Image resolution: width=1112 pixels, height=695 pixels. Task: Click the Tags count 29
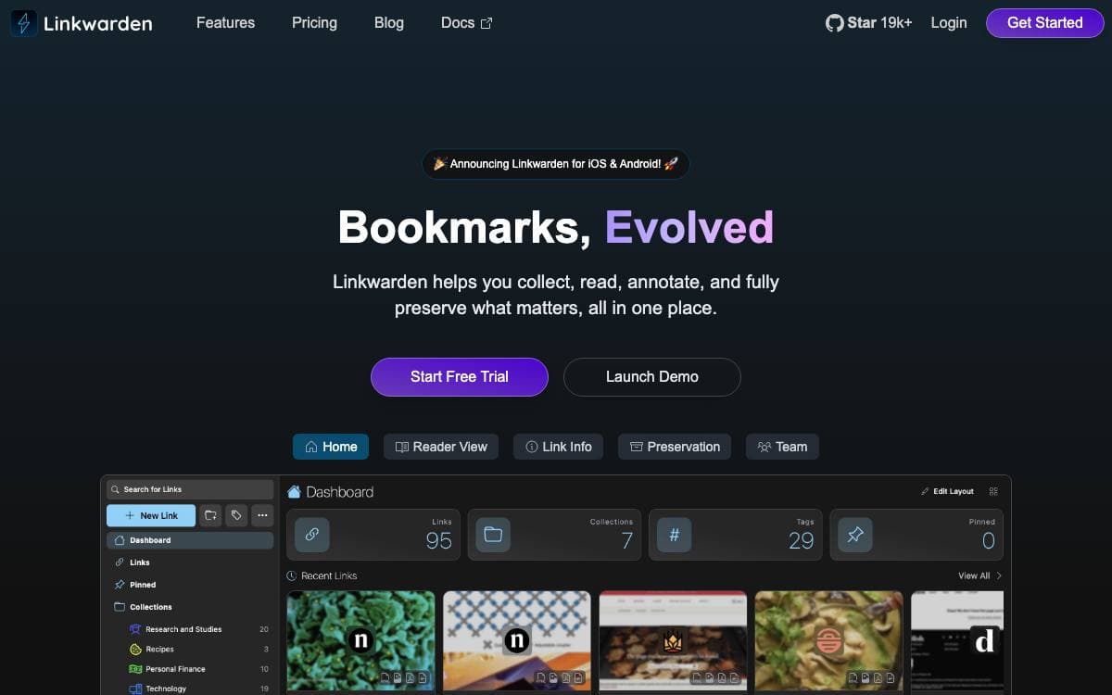click(802, 540)
